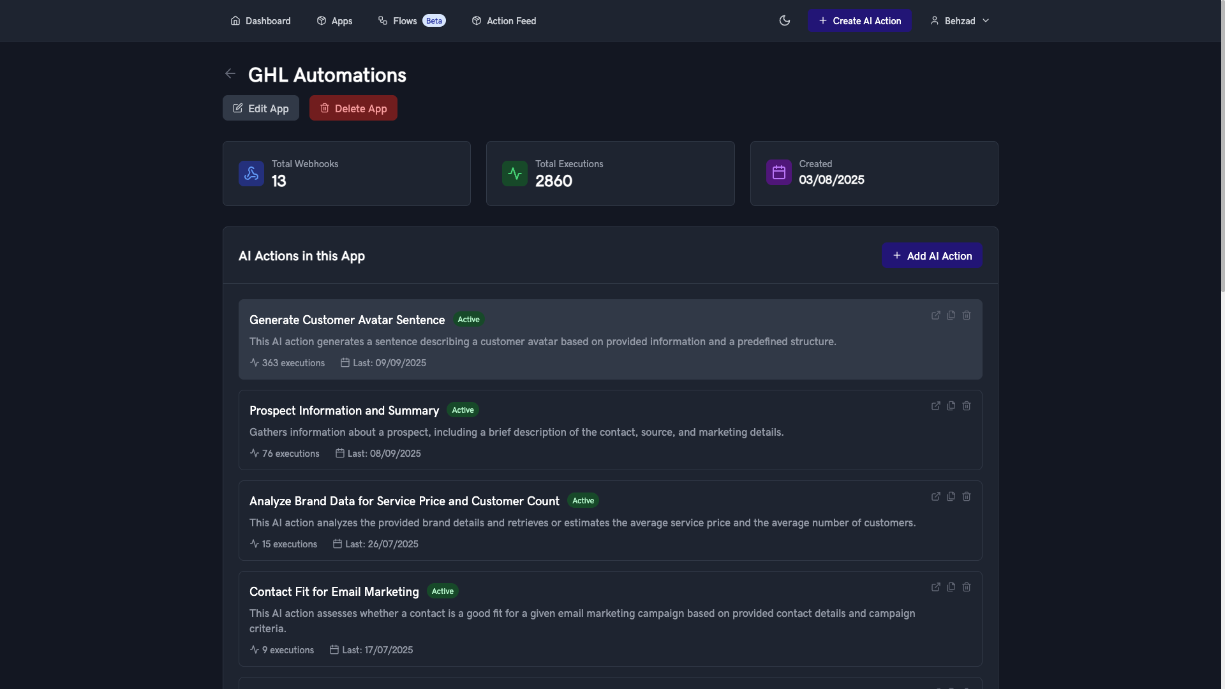Delete the Contact Fit for Email Marketing action
Viewport: 1225px width, 689px height.
point(967,587)
